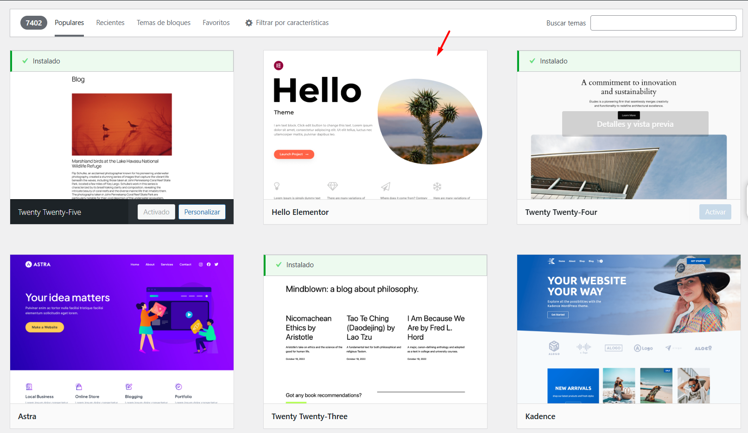Activate the Twenty Twenty-Four theme with Activar
Image resolution: width=748 pixels, height=433 pixels.
click(x=715, y=212)
